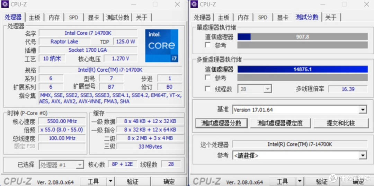Click 提交和比較 button
Image resolution: width=374 pixels, height=186 pixels.
click(341, 123)
